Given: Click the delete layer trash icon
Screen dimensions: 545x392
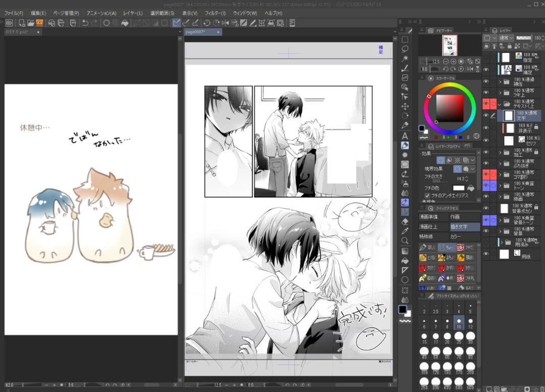Looking at the screenshot, I should pyautogui.click(x=542, y=389).
